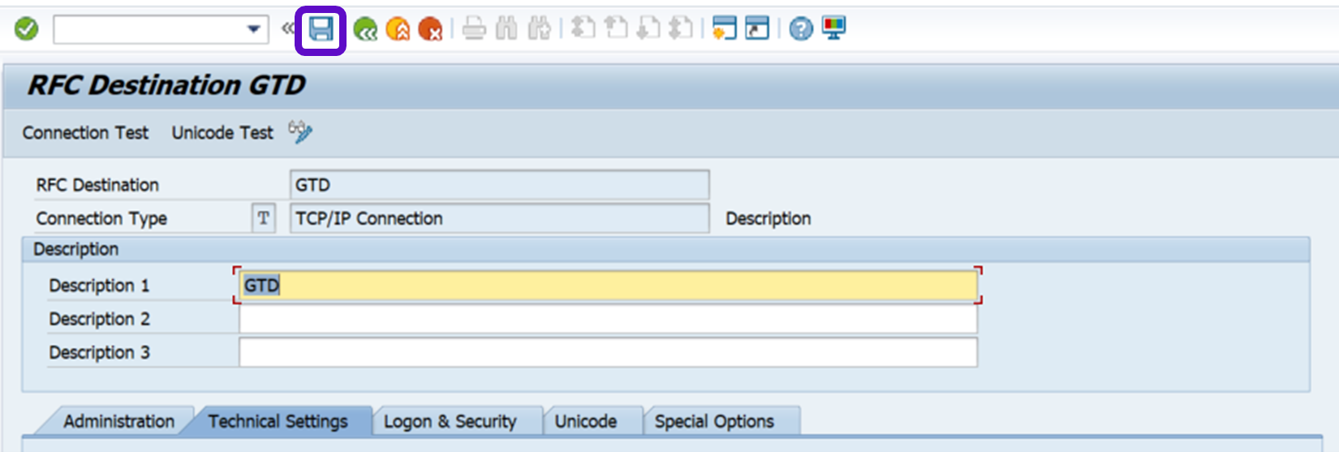Open the Logon & Security tab
The height and width of the screenshot is (452, 1339).
[450, 422]
